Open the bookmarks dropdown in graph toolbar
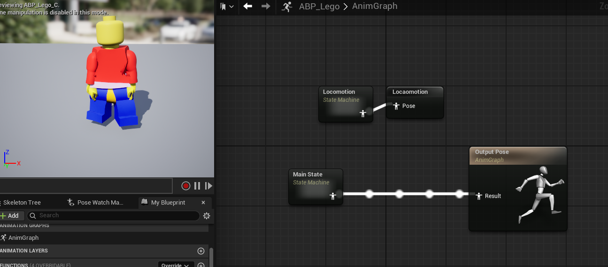This screenshot has width=608, height=267. 227,7
